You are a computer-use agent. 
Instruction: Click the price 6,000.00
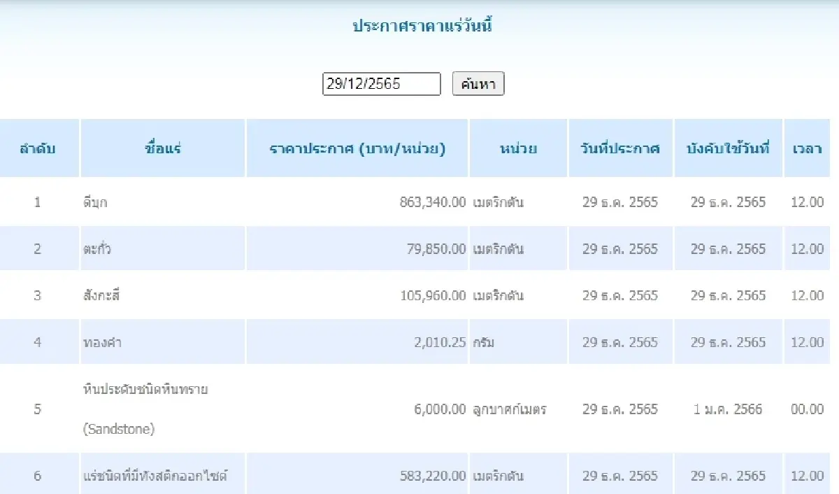click(x=440, y=409)
